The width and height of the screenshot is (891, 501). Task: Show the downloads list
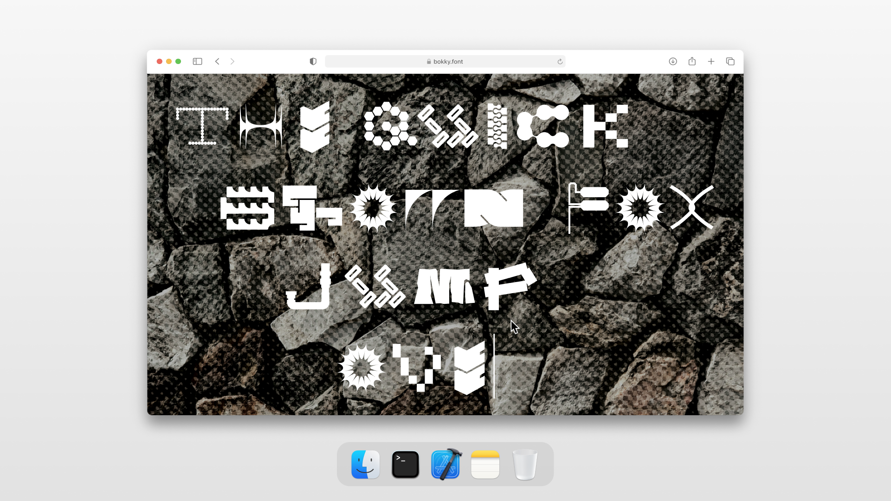pos(673,61)
